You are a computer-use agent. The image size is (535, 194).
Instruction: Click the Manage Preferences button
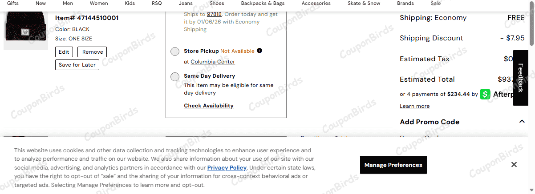tap(393, 165)
